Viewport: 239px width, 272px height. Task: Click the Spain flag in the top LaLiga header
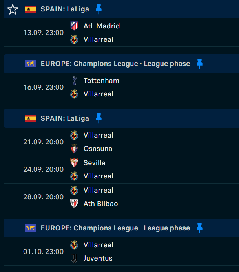(30, 9)
